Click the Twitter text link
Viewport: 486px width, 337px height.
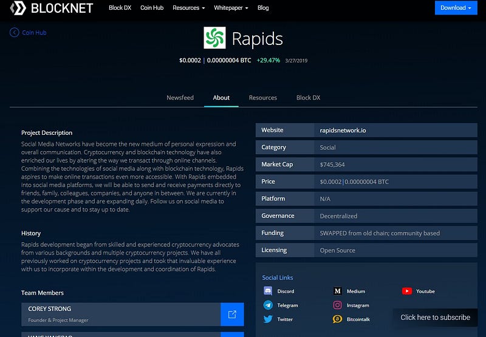(x=285, y=319)
